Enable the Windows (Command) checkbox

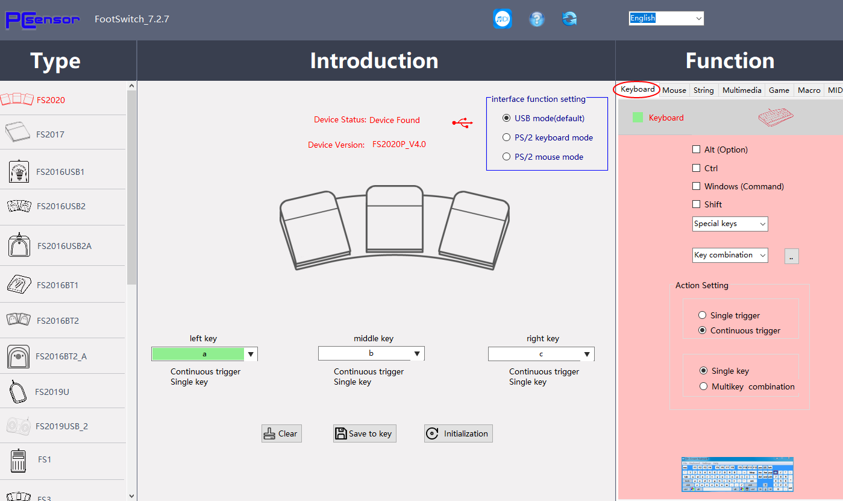(697, 186)
